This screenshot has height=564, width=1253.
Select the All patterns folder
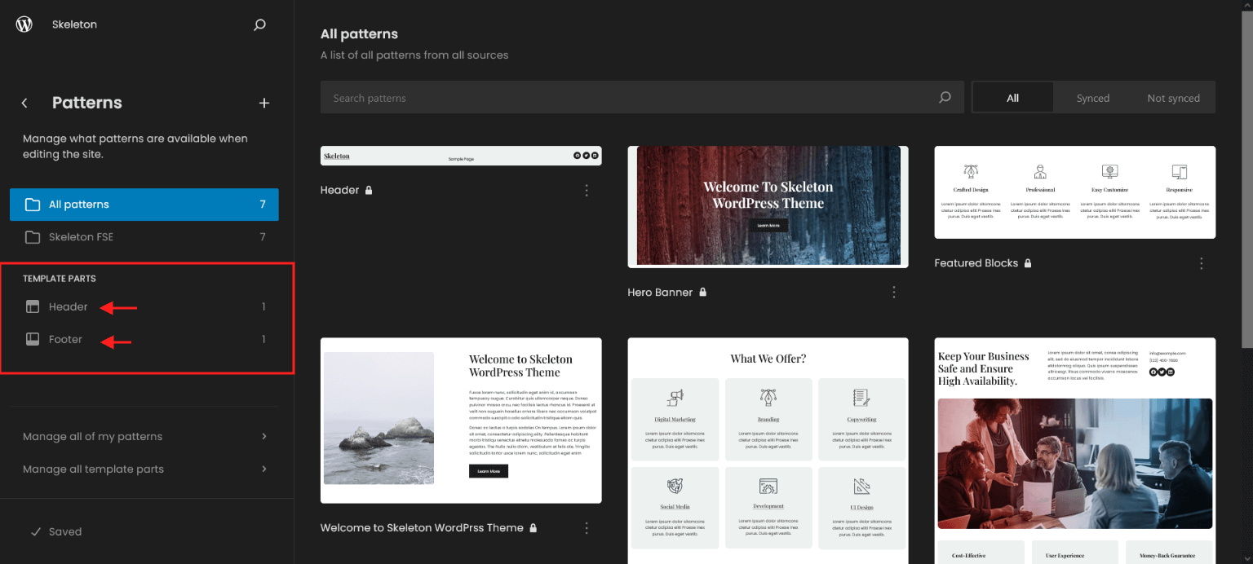(144, 205)
